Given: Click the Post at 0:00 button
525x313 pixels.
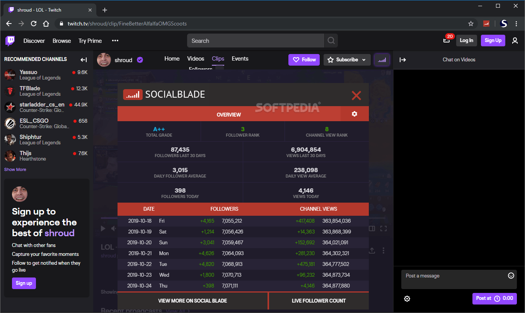Looking at the screenshot, I should pyautogui.click(x=494, y=298).
